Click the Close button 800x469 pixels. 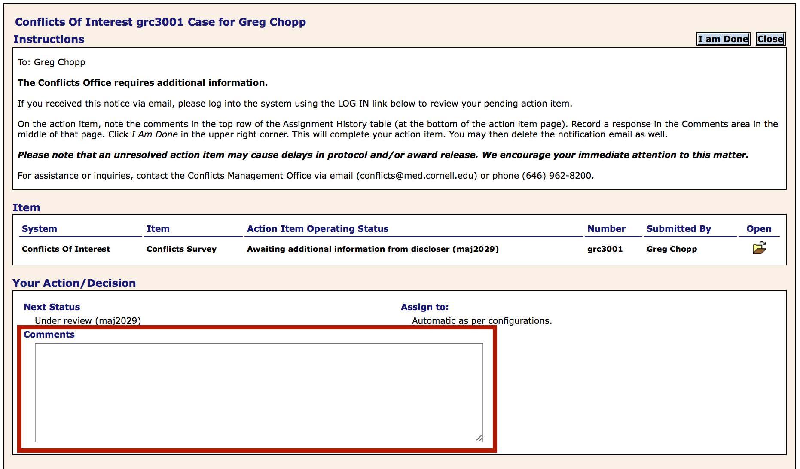pyautogui.click(x=770, y=39)
